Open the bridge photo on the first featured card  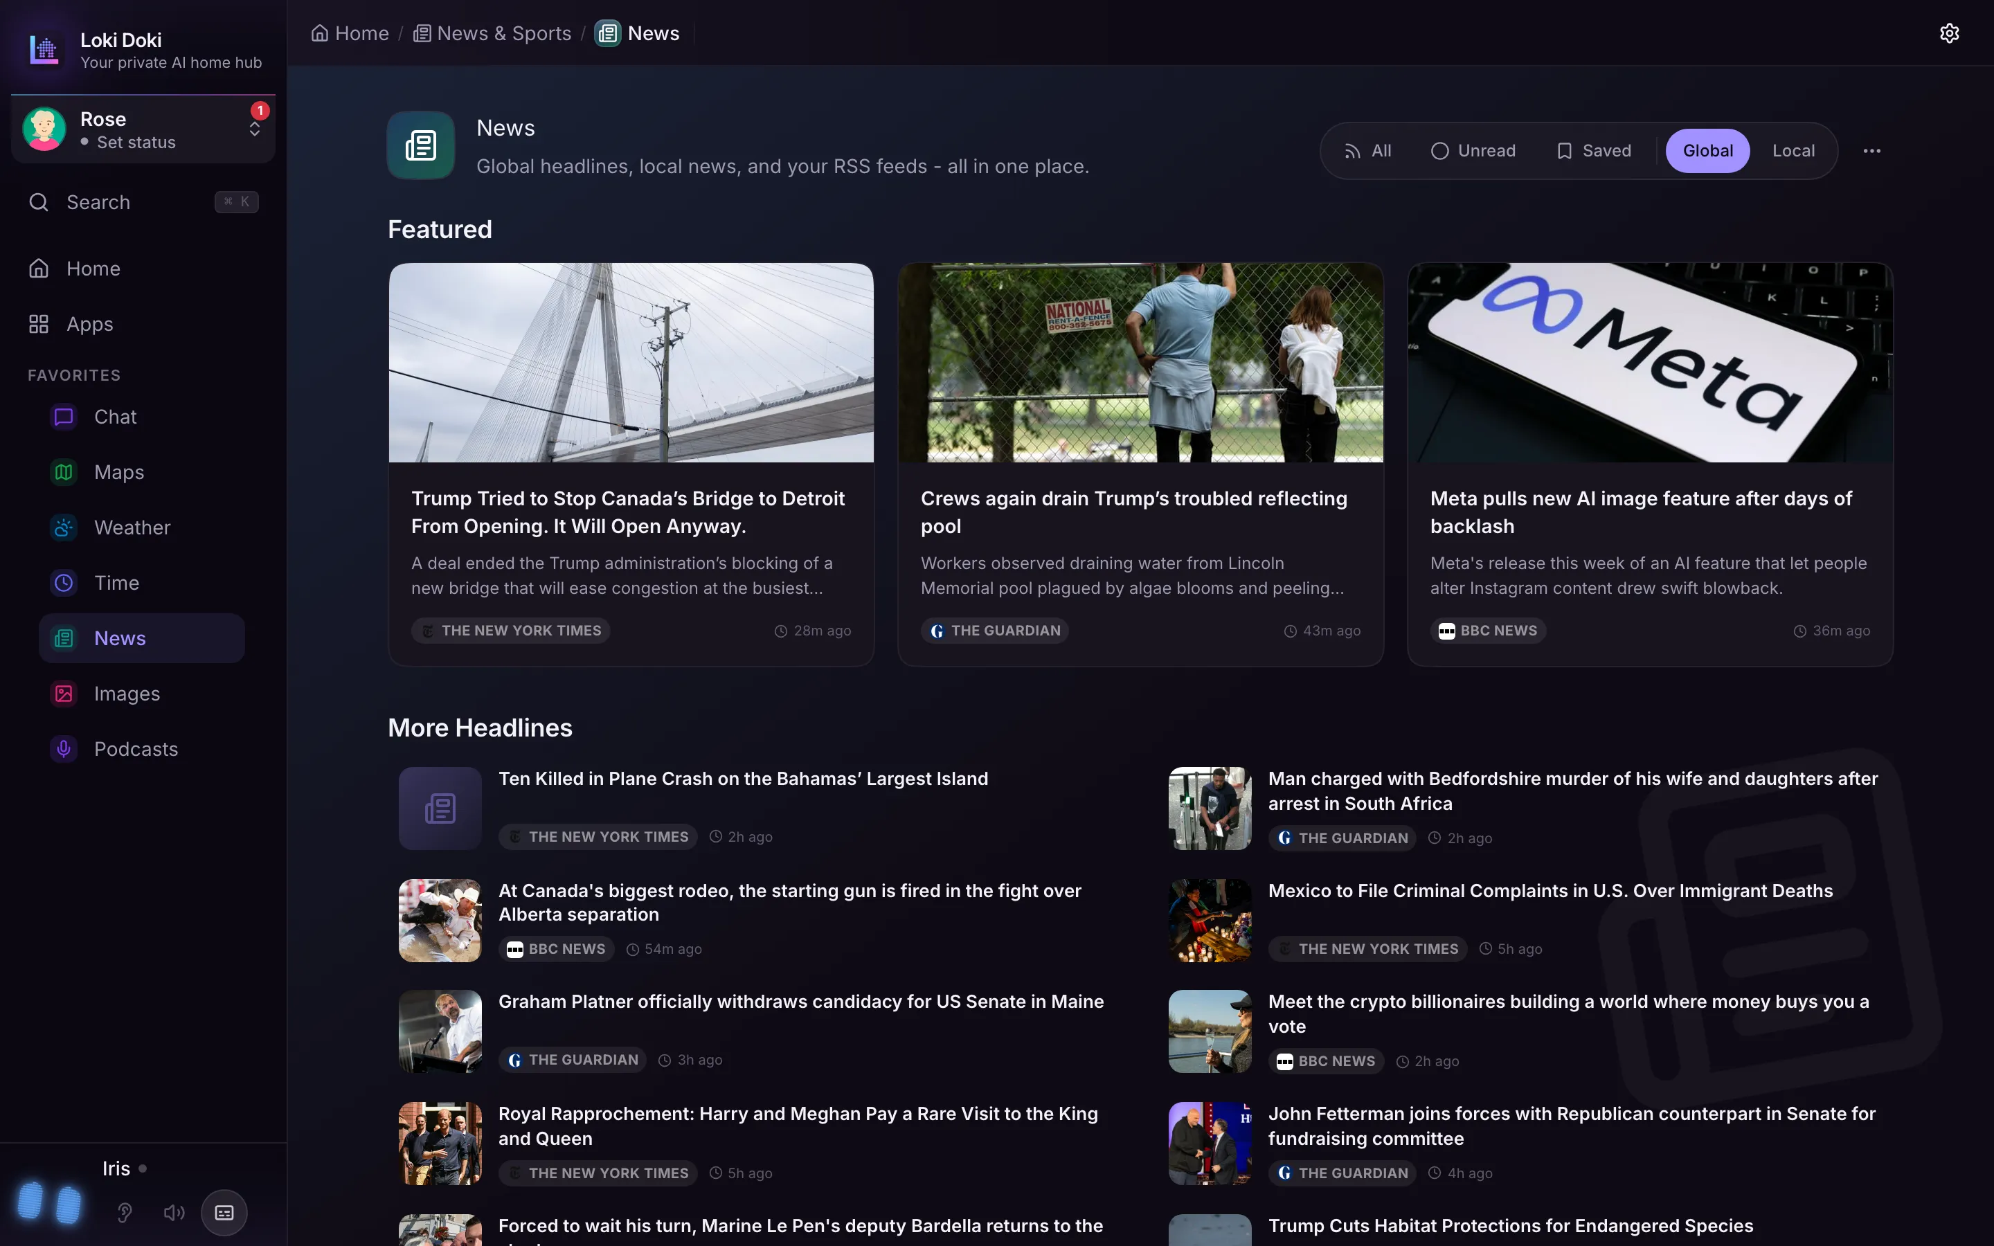point(631,363)
